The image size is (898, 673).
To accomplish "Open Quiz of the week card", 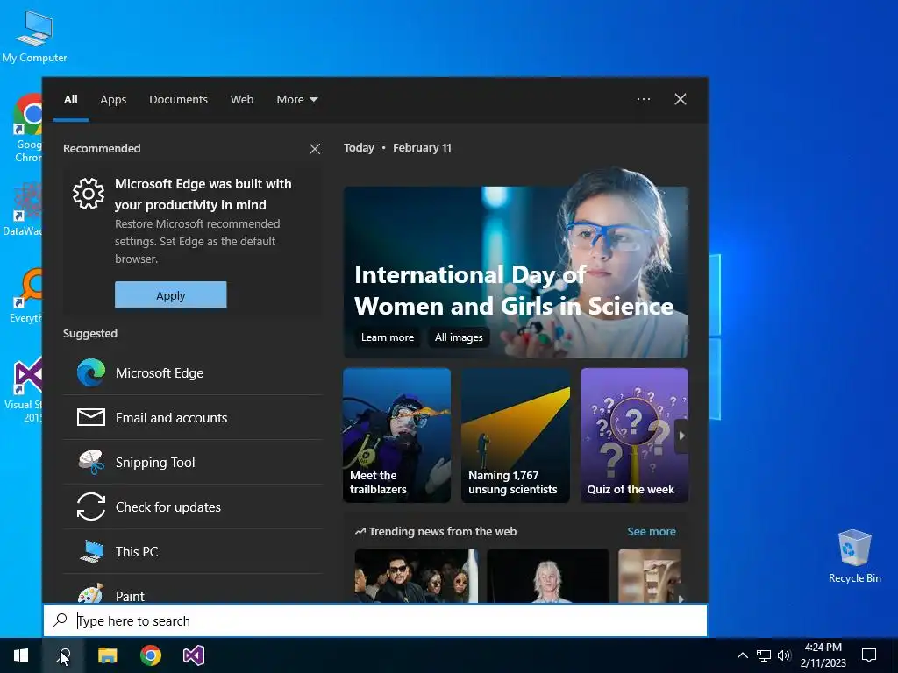I will (x=635, y=436).
